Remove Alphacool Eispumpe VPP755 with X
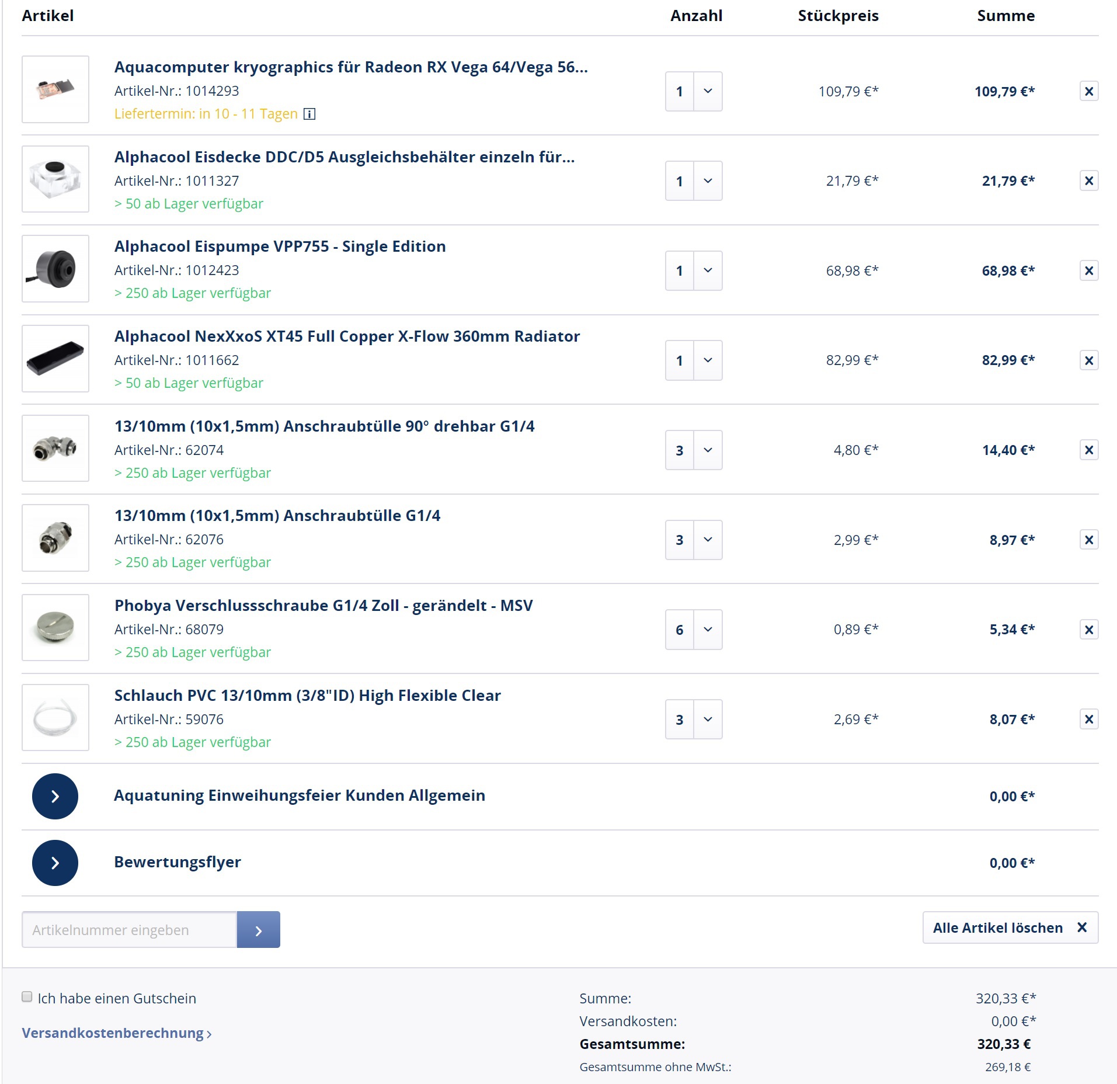Viewport: 1117px width, 1084px height. coord(1088,270)
